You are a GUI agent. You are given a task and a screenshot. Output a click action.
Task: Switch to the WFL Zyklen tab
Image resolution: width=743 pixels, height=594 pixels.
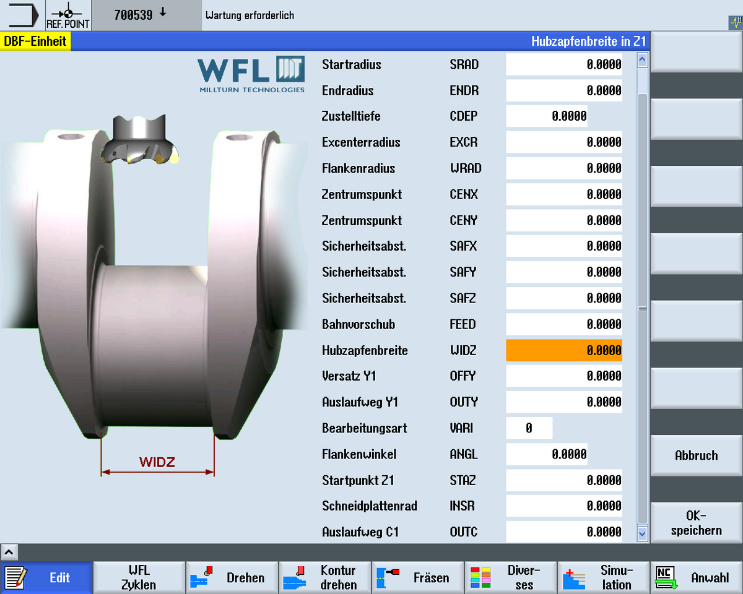point(139,577)
